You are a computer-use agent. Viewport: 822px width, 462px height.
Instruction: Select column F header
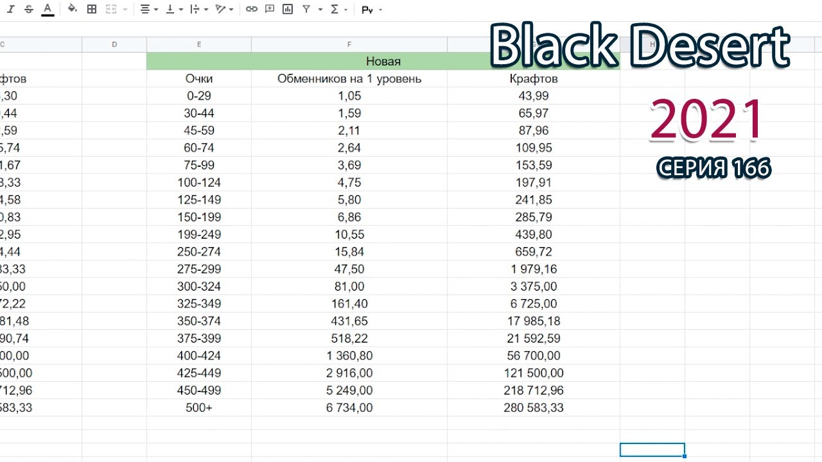coord(349,44)
